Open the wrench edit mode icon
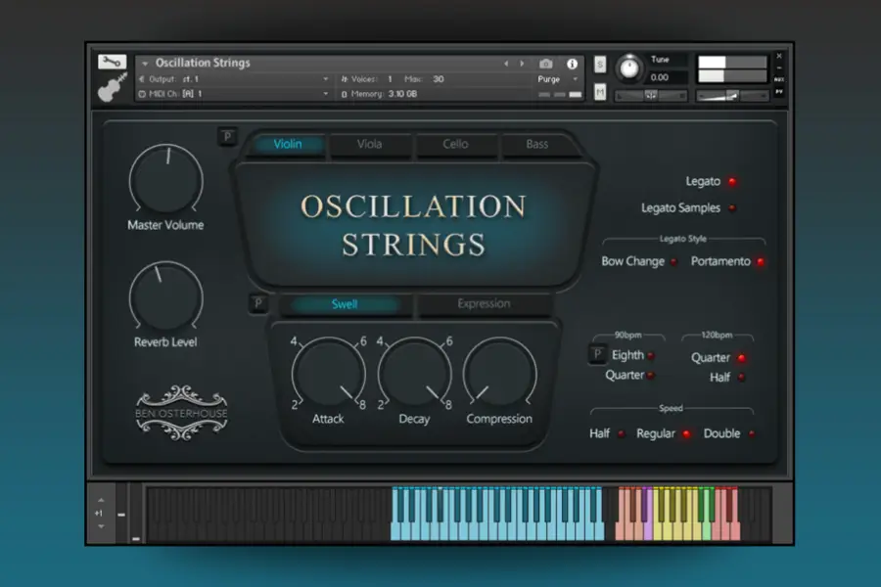The image size is (881, 587). 112,62
